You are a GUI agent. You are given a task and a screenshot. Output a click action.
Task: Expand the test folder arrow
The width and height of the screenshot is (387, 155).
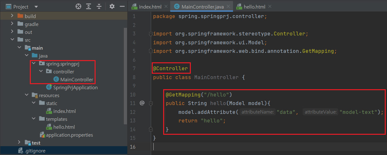(19, 143)
